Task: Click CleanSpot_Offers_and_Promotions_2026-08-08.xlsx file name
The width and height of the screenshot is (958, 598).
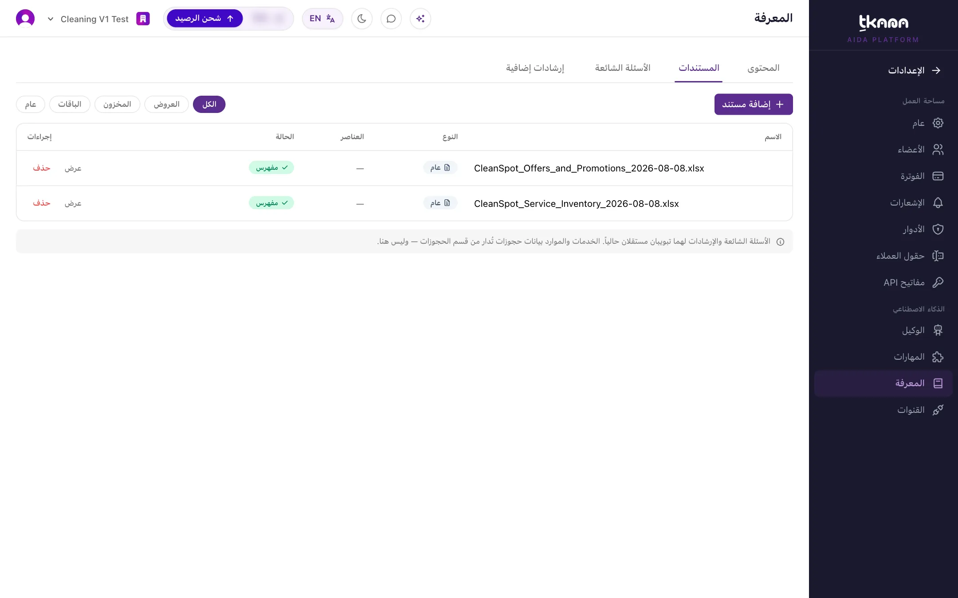Action: point(589,168)
